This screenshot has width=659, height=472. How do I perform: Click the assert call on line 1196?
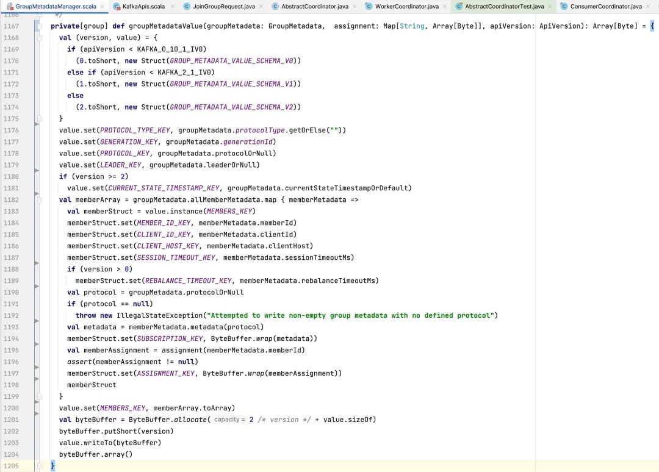click(79, 362)
